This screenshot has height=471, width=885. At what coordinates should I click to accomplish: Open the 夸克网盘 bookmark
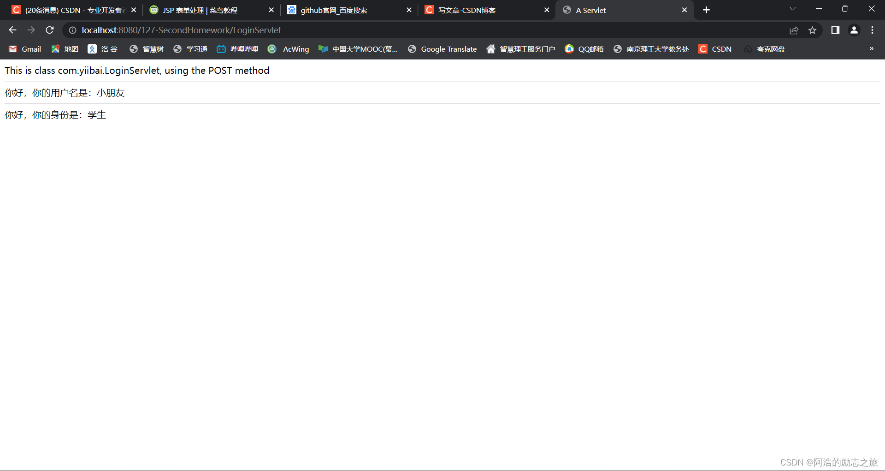[764, 49]
